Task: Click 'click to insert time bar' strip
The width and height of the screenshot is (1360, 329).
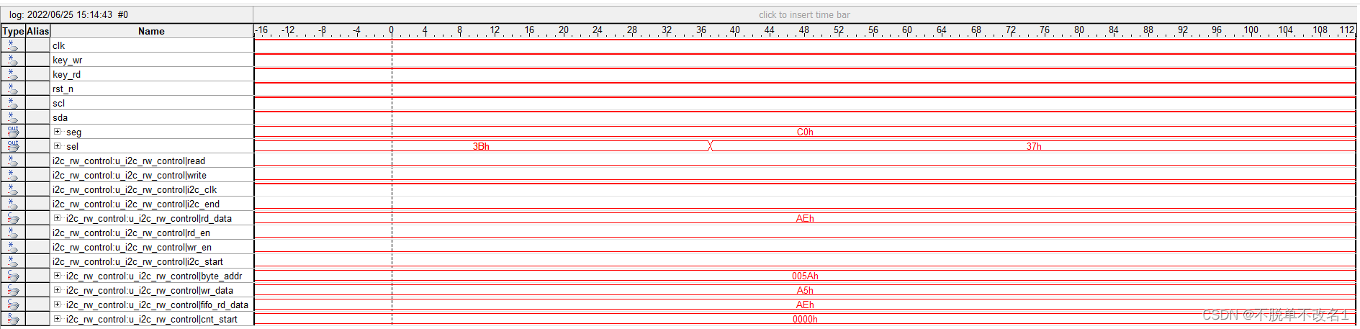Action: [x=804, y=14]
